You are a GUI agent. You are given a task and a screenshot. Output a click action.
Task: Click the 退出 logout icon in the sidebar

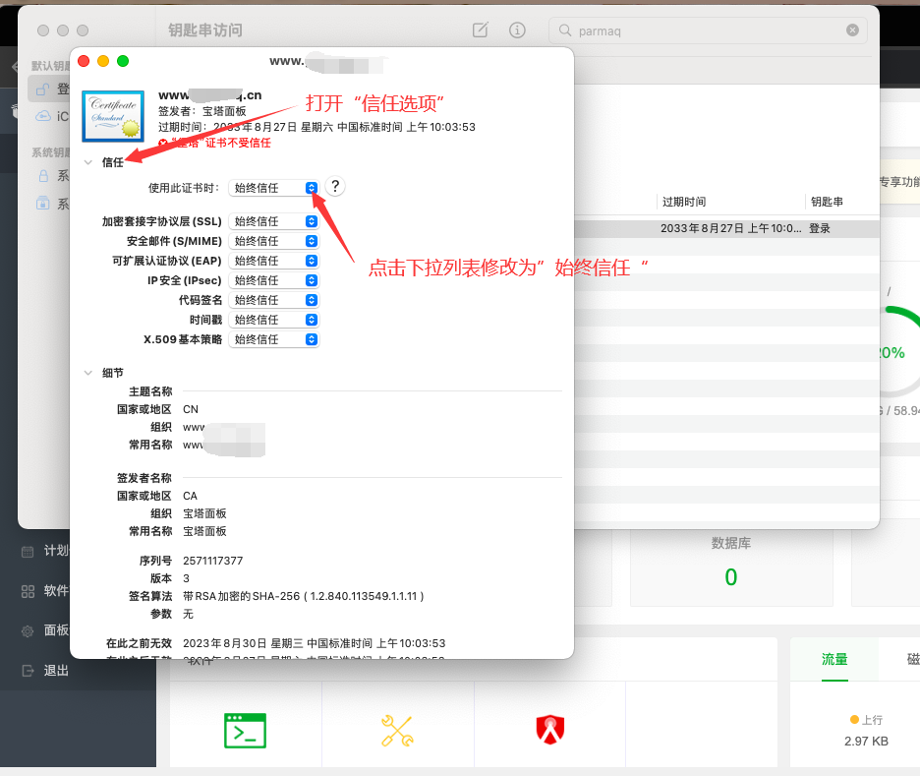pyautogui.click(x=28, y=671)
